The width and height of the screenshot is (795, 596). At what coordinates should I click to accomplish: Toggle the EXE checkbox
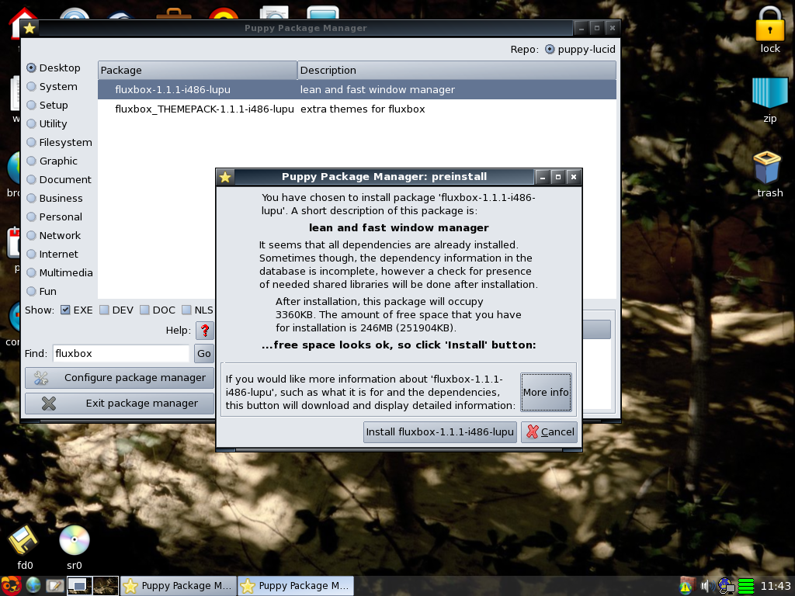[65, 310]
